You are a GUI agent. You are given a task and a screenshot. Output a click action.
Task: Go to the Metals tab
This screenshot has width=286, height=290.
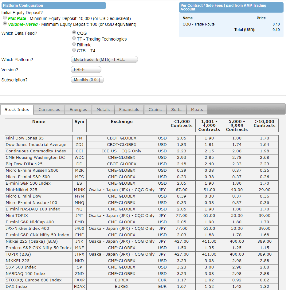pyautogui.click(x=103, y=110)
